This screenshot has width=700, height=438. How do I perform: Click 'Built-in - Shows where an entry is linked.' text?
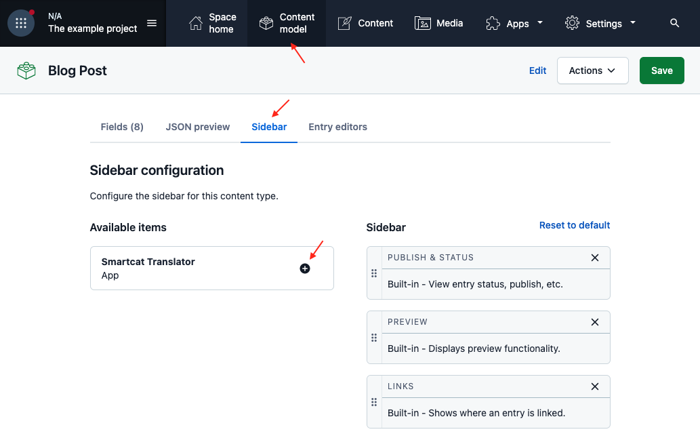(x=476, y=413)
